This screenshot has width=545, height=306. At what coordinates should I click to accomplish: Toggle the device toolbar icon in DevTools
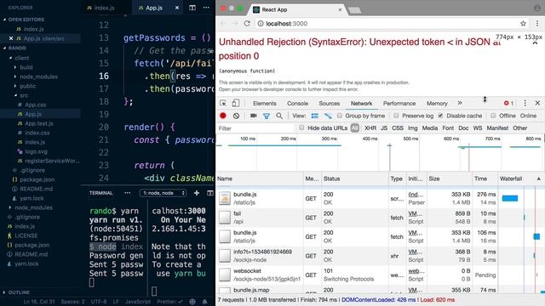pos(236,103)
